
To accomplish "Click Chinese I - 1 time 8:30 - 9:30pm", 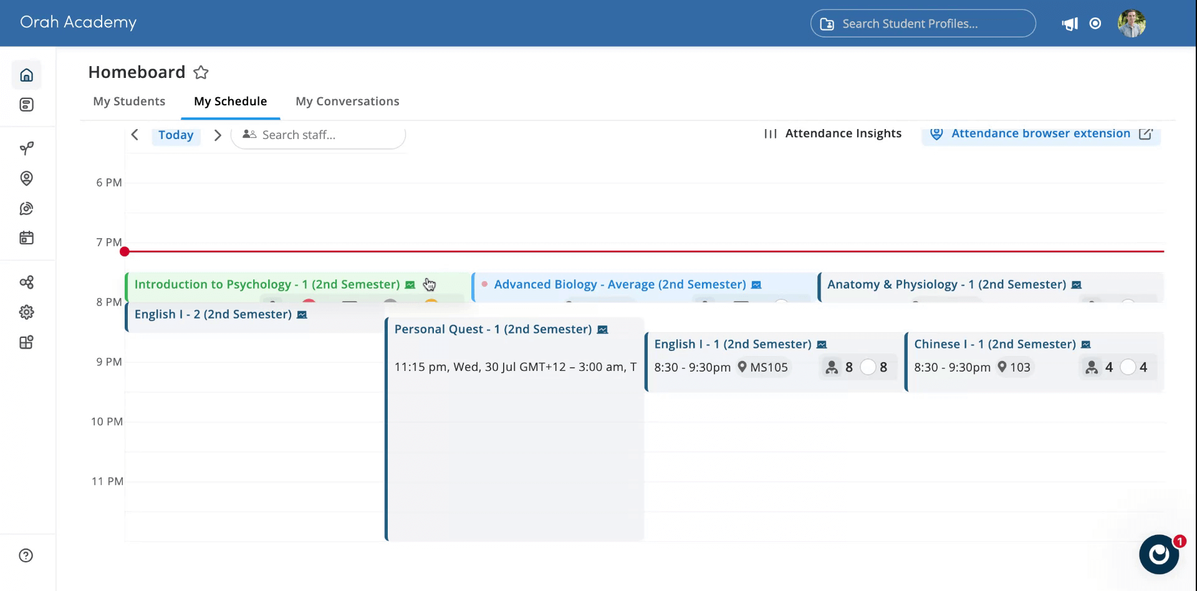I will point(952,368).
